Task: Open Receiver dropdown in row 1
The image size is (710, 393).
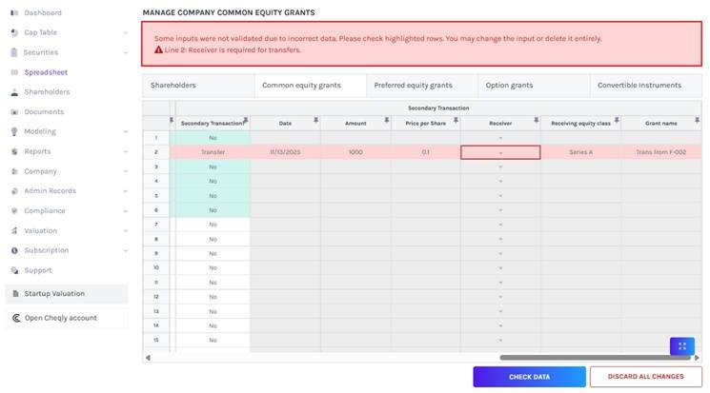Action: point(500,138)
